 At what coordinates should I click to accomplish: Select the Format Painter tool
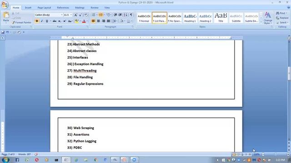(x=21, y=23)
